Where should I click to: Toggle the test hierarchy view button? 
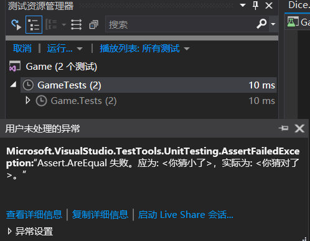tap(34, 24)
